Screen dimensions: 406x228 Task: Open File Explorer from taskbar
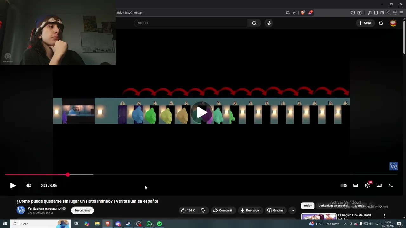pyautogui.click(x=97, y=224)
